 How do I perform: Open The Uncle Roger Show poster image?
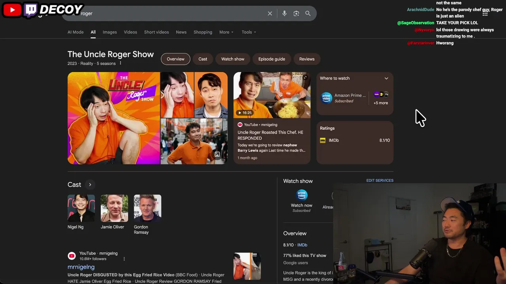click(x=114, y=118)
